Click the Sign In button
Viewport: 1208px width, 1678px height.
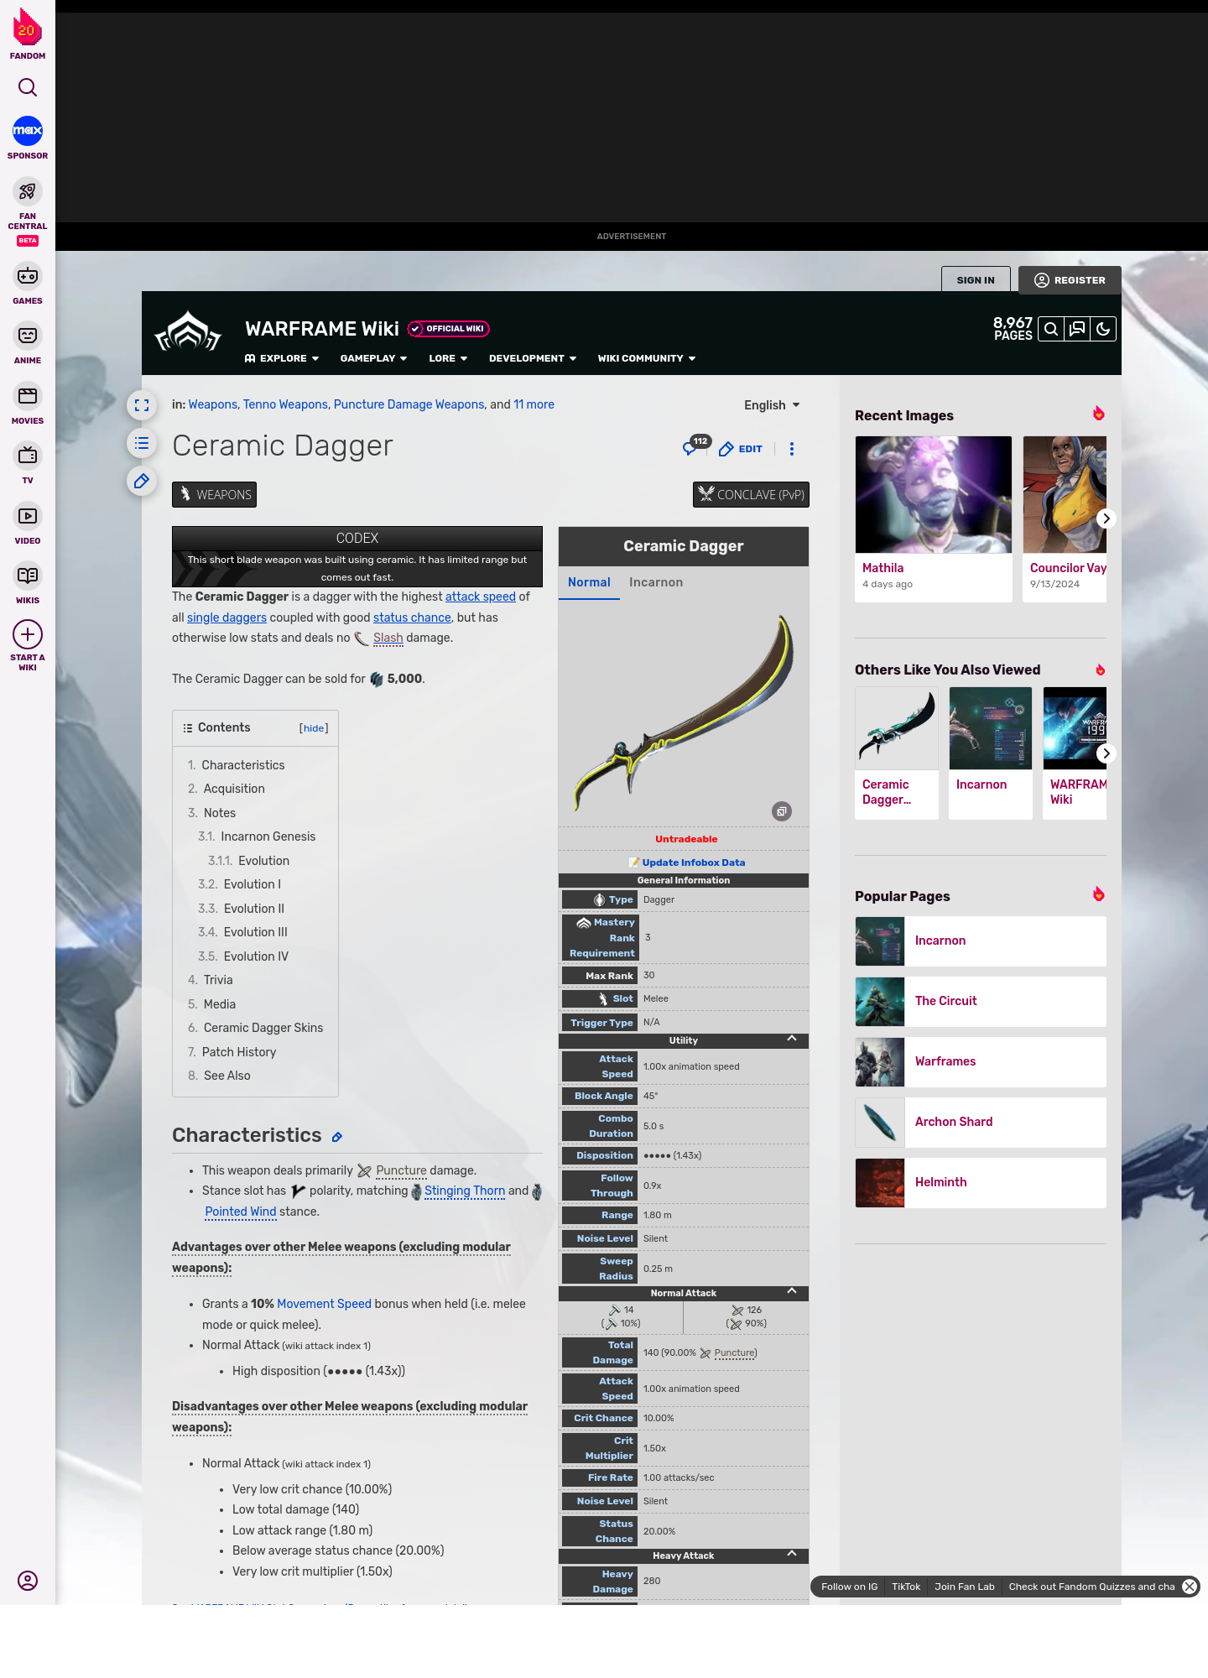[x=976, y=280]
